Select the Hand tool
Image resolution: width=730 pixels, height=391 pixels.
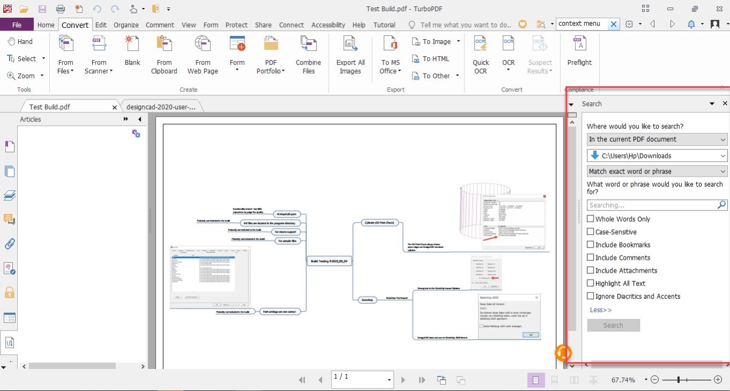pos(19,42)
